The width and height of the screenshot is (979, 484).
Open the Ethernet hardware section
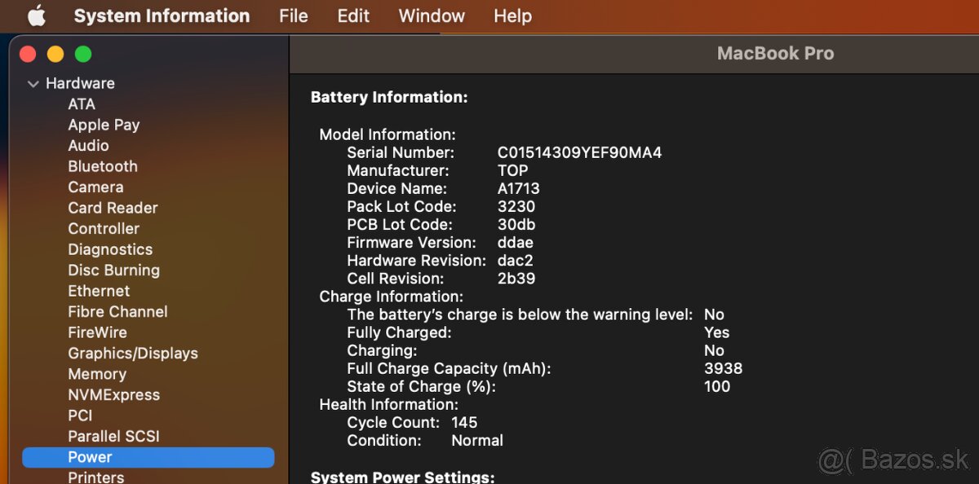99,291
